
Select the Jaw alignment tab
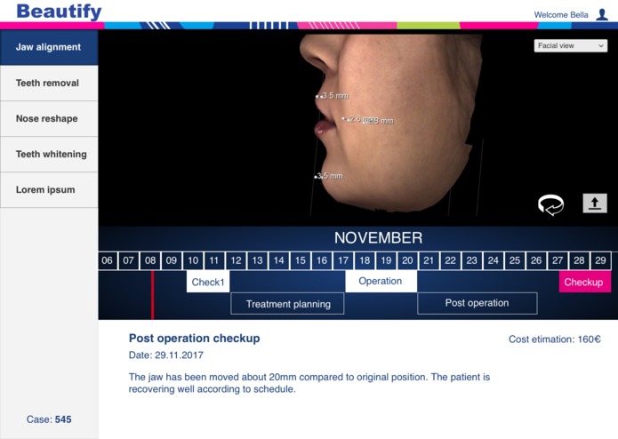pyautogui.click(x=49, y=47)
